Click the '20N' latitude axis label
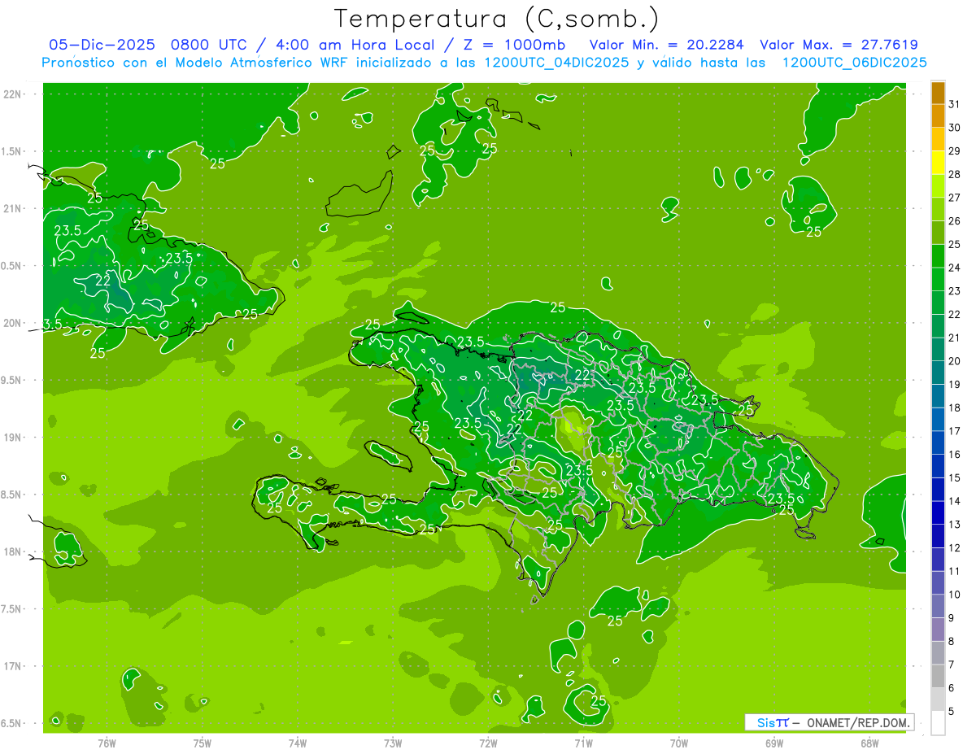 (x=12, y=323)
